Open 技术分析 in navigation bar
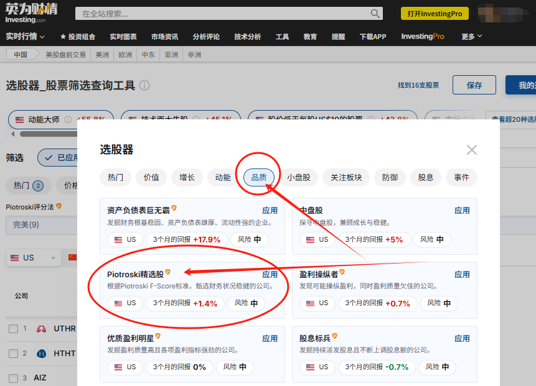This screenshot has height=386, width=536. (247, 37)
